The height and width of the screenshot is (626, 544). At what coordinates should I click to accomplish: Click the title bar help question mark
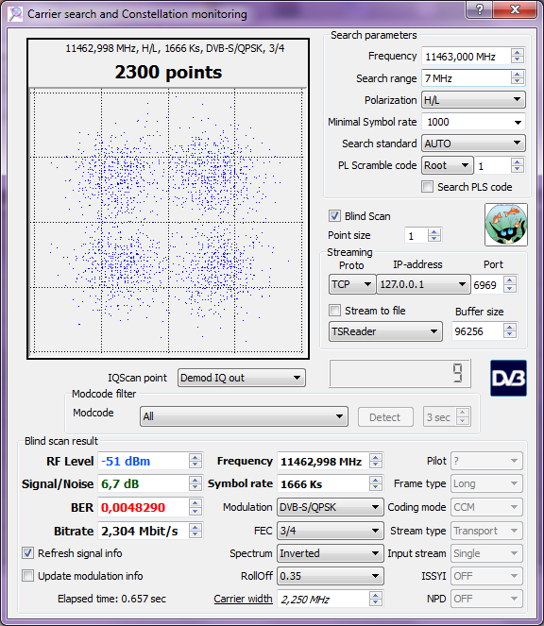(479, 9)
